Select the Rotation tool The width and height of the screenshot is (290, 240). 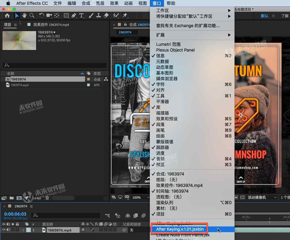tap(41, 16)
